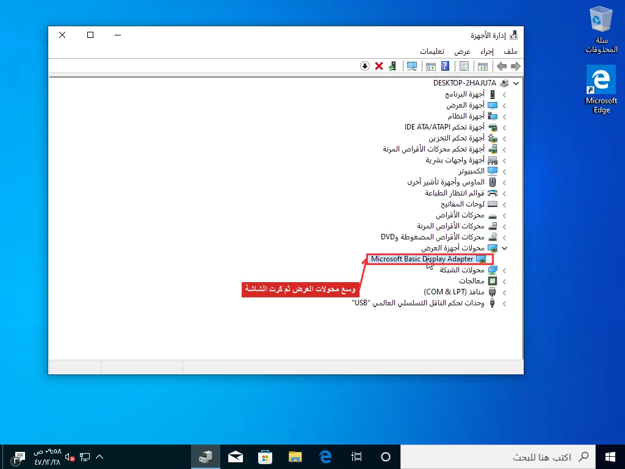Select Microsoft Basic Display Adapter device
Image resolution: width=625 pixels, height=469 pixels.
coord(422,259)
